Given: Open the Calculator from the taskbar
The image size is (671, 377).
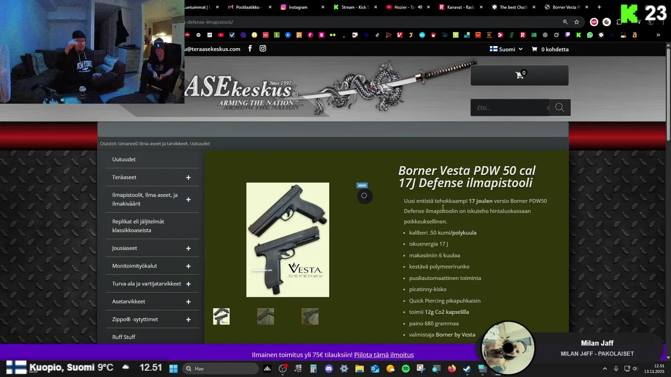Looking at the screenshot, I should coord(313,369).
